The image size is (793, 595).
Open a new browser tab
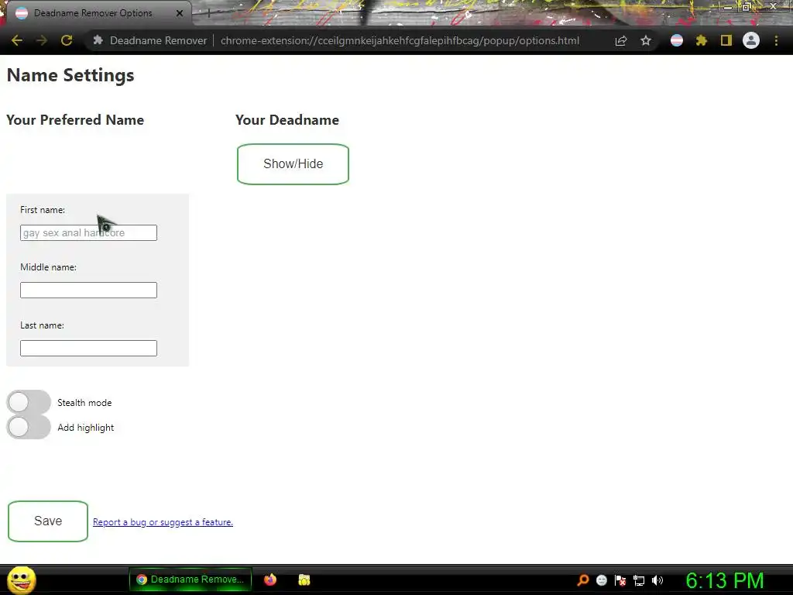click(208, 14)
